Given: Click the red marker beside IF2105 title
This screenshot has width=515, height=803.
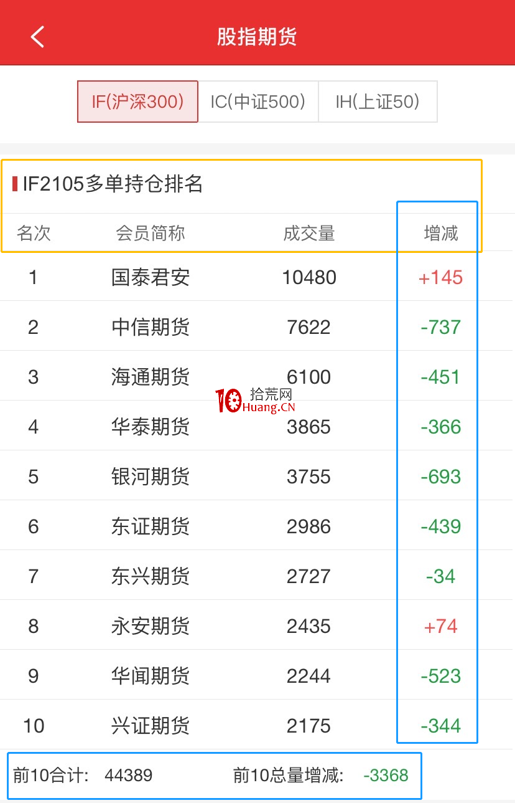Looking at the screenshot, I should pyautogui.click(x=15, y=184).
